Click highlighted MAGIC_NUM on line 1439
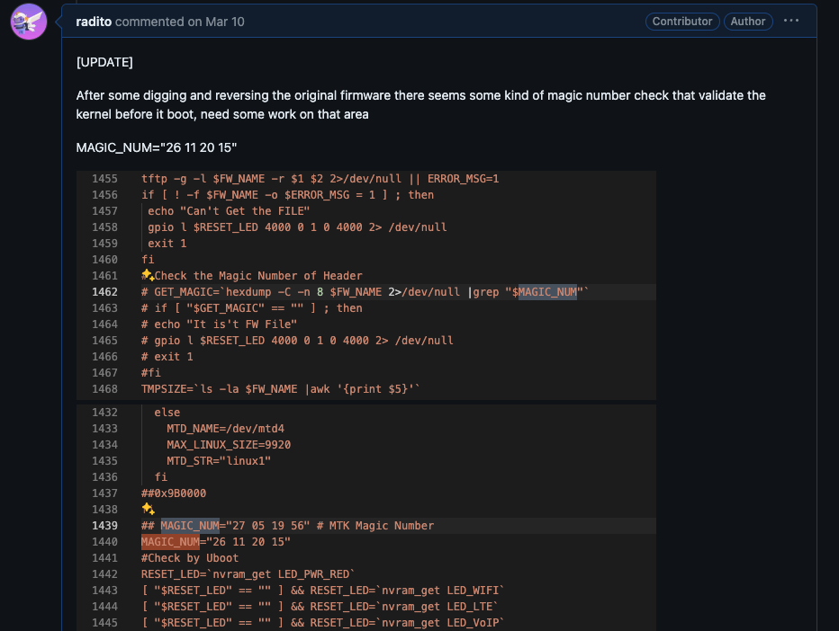 coord(190,526)
